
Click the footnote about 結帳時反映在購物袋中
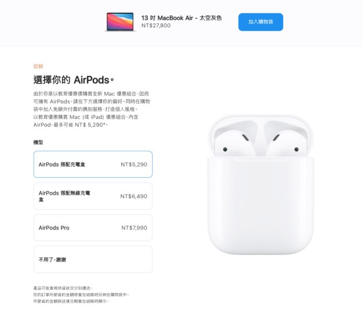(81, 294)
